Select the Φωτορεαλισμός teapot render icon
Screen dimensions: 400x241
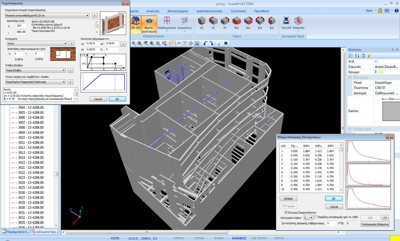(149, 24)
